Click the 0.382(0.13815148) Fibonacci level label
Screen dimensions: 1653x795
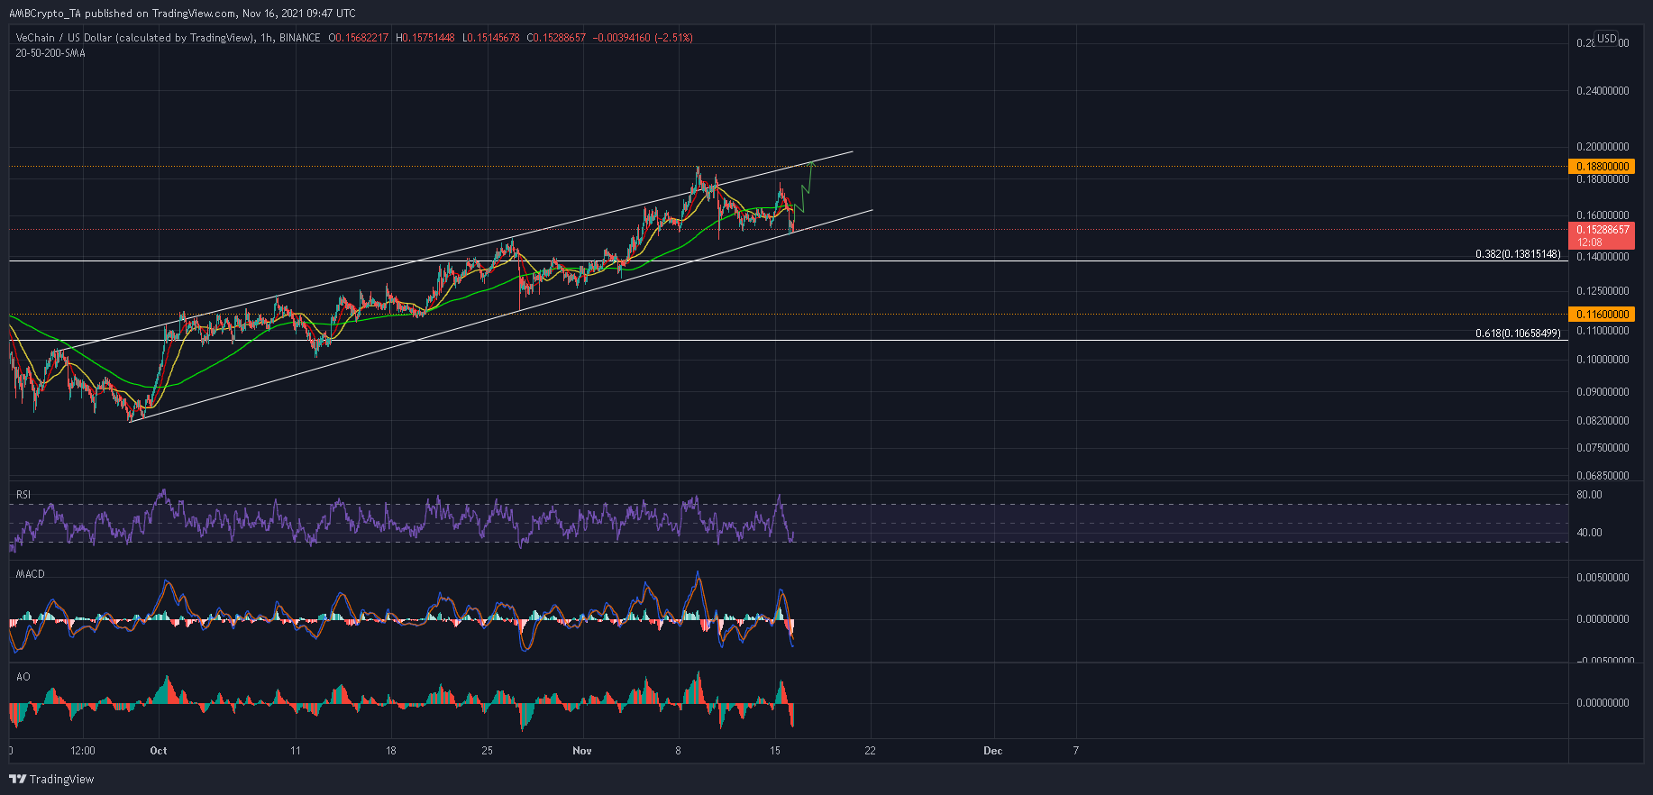tap(1518, 254)
